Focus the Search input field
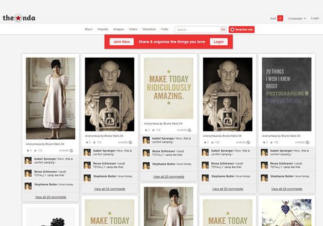This screenshot has width=323, height=226. (x=197, y=29)
